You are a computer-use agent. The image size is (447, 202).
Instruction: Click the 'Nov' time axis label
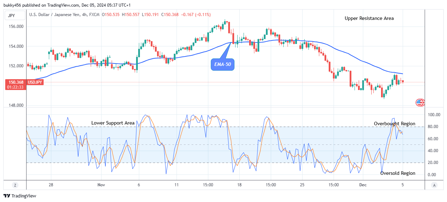101,185
